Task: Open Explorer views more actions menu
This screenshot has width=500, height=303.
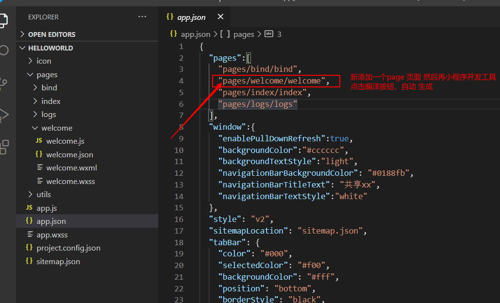Action: (x=142, y=17)
